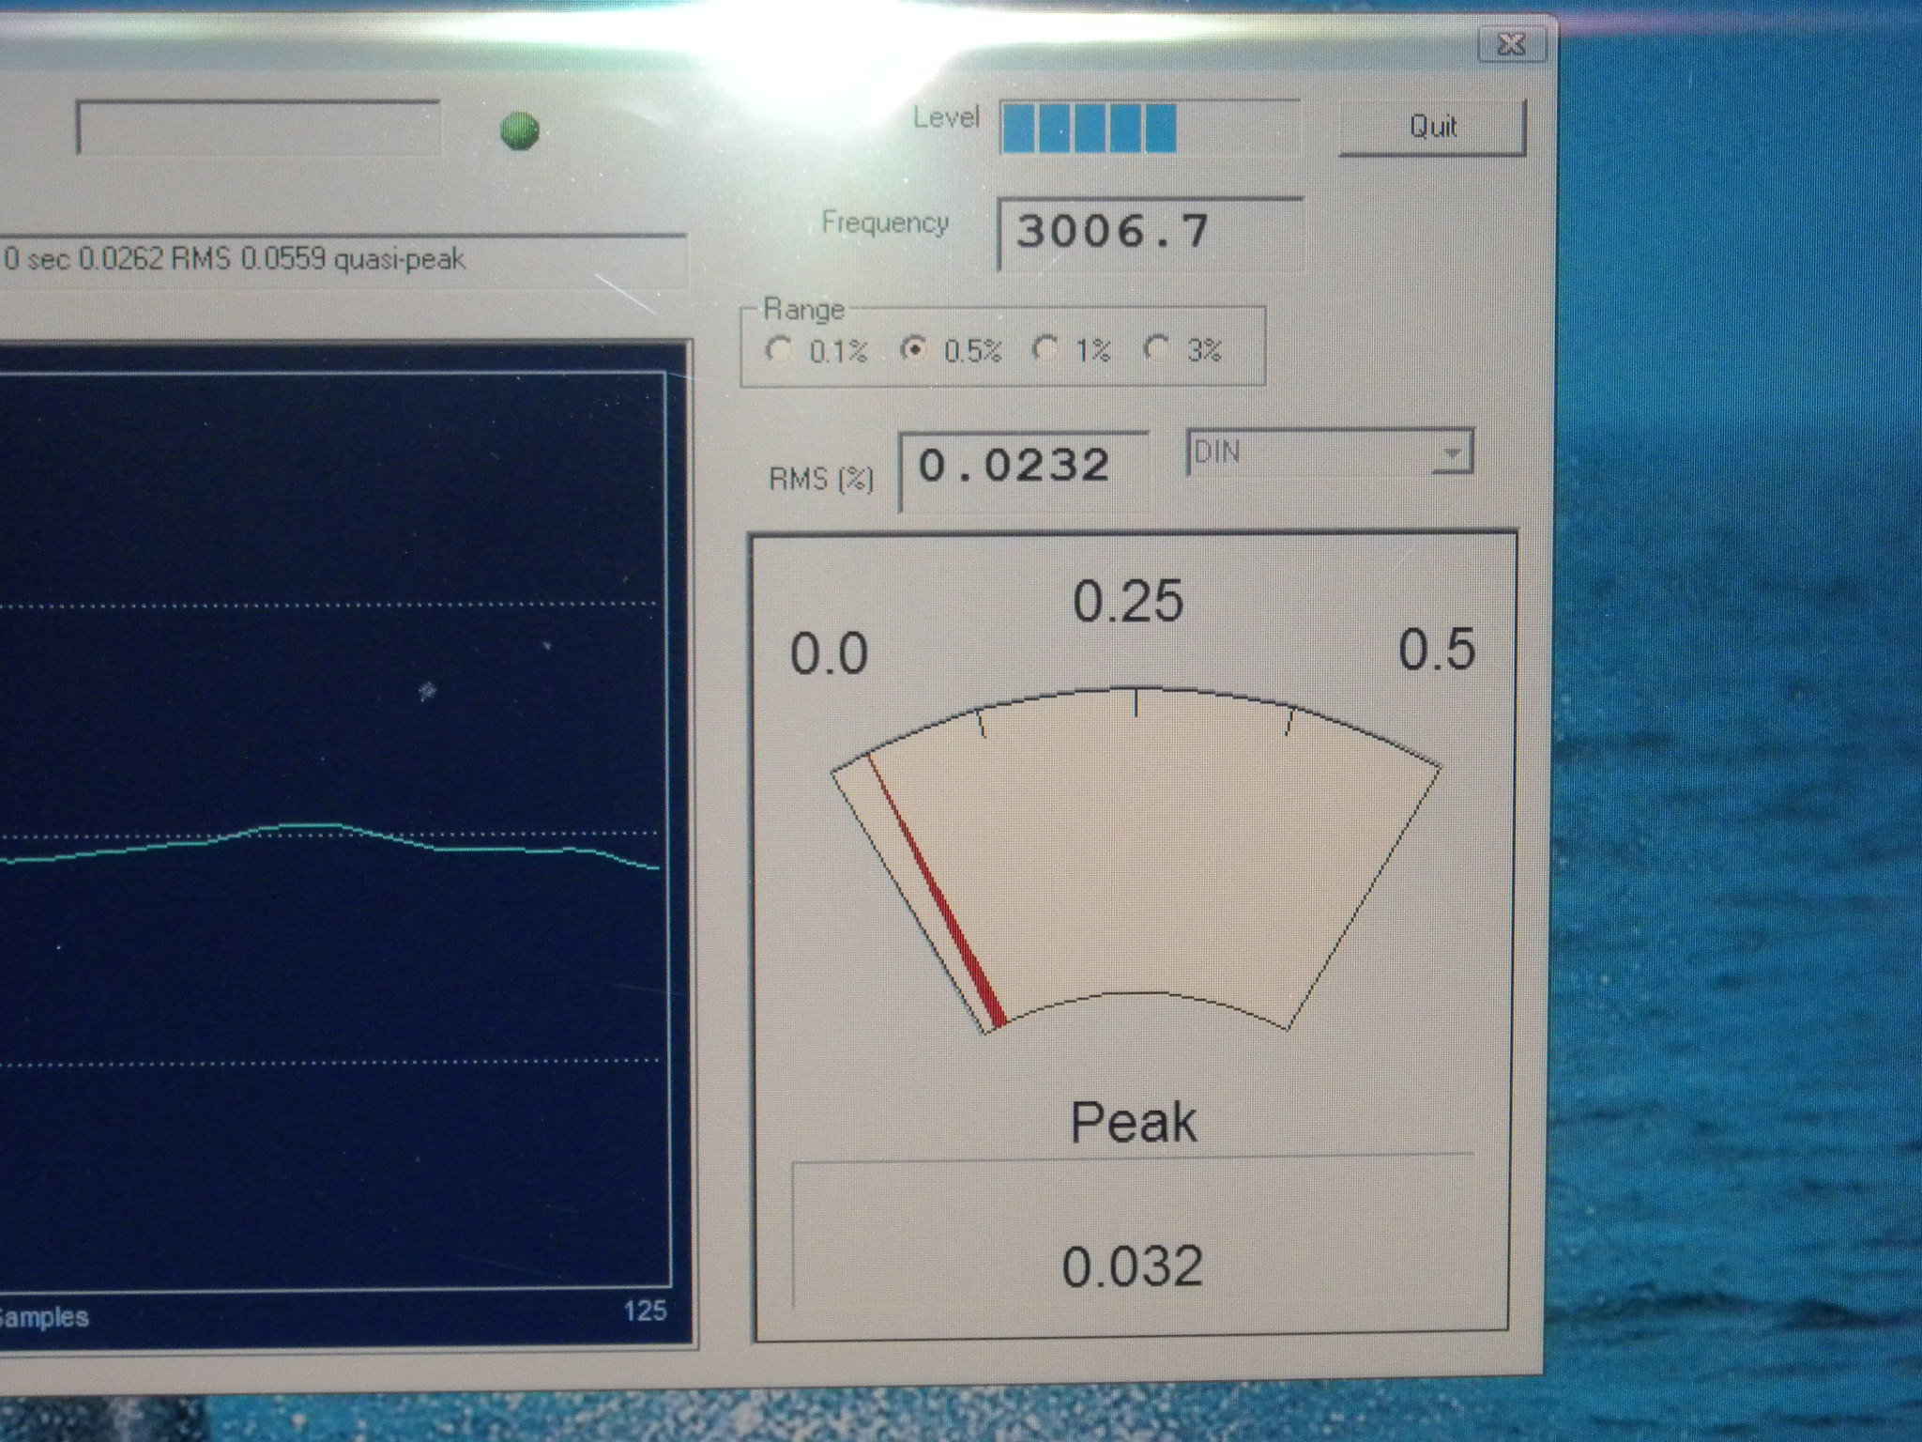Click the 125 samples axis label
Viewport: 1922px width, 1442px height.
coord(645,1311)
